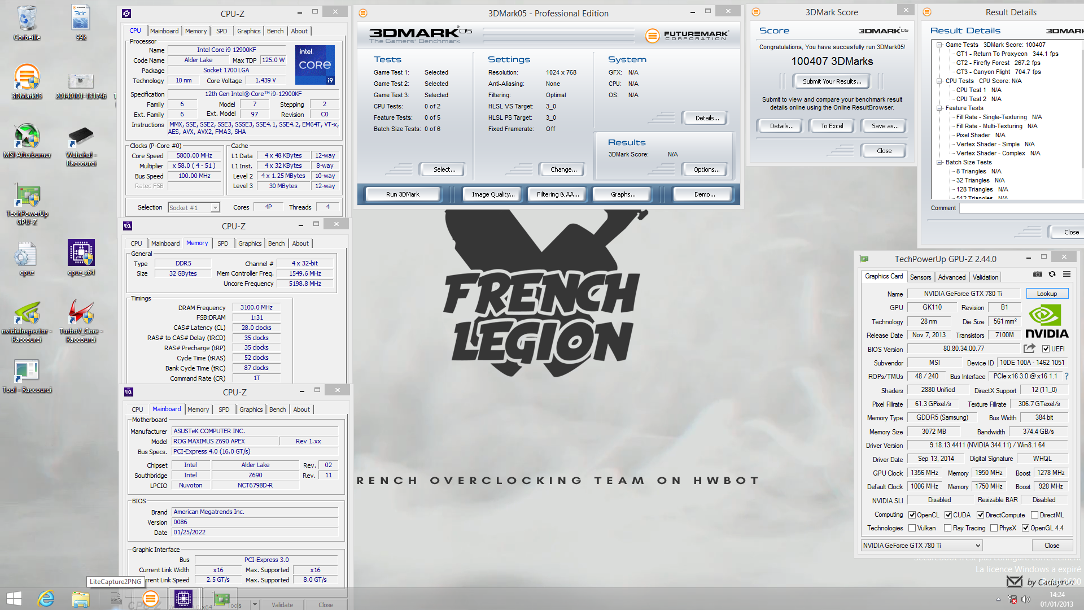The width and height of the screenshot is (1084, 610).
Task: Click the BIOS export share icon in GPU-Z
Action: click(x=1029, y=348)
